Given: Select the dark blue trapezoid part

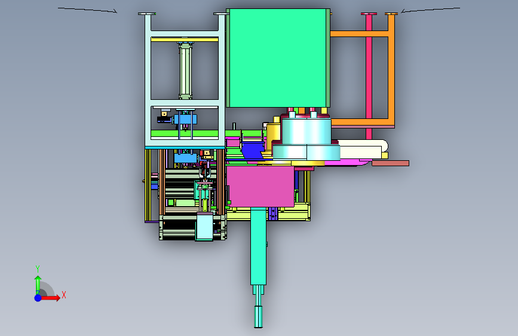Looking at the screenshot, I should click(252, 151).
